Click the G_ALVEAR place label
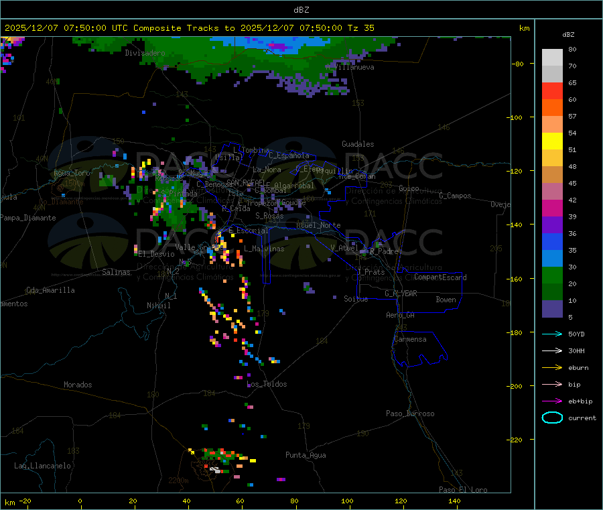The image size is (603, 510). tap(401, 294)
